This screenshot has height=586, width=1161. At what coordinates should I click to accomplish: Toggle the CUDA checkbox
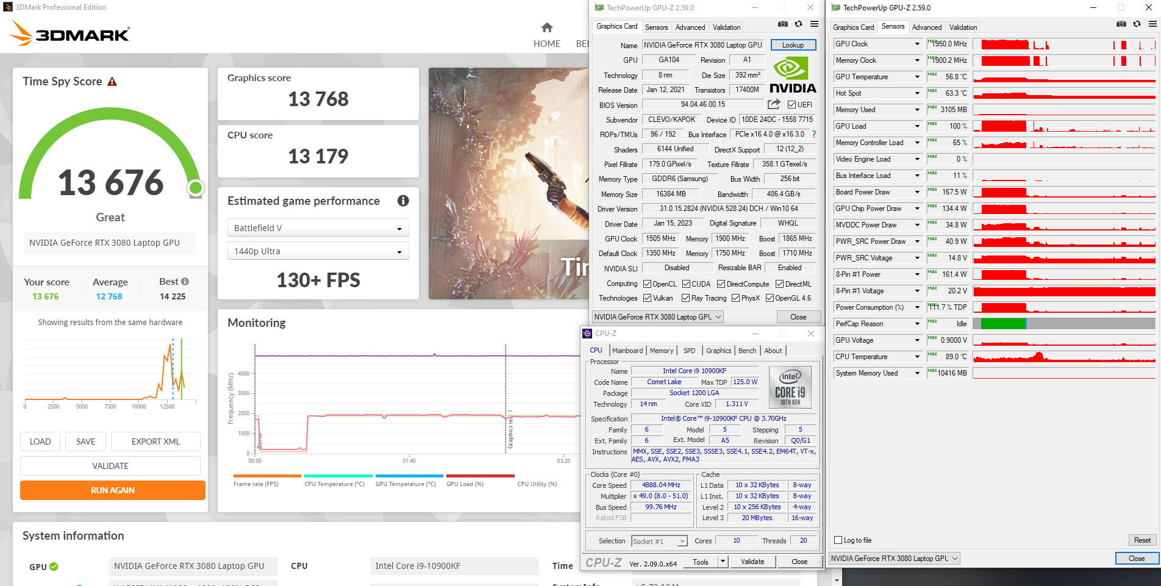click(x=686, y=284)
